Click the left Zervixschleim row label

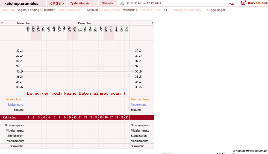[14, 99]
